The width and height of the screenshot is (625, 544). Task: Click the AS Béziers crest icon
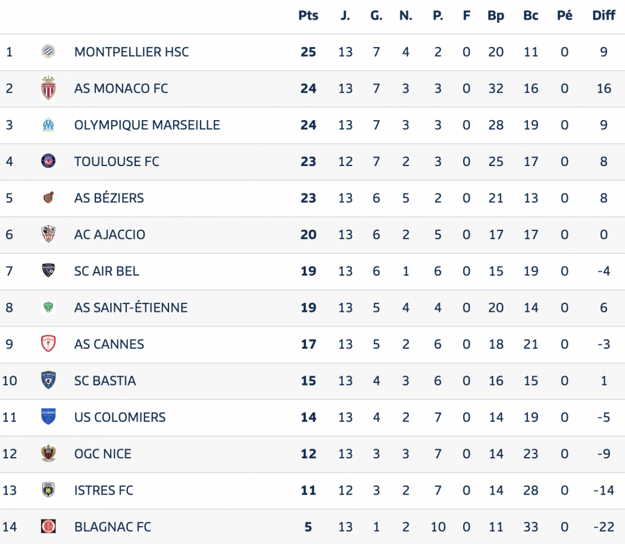(x=48, y=198)
